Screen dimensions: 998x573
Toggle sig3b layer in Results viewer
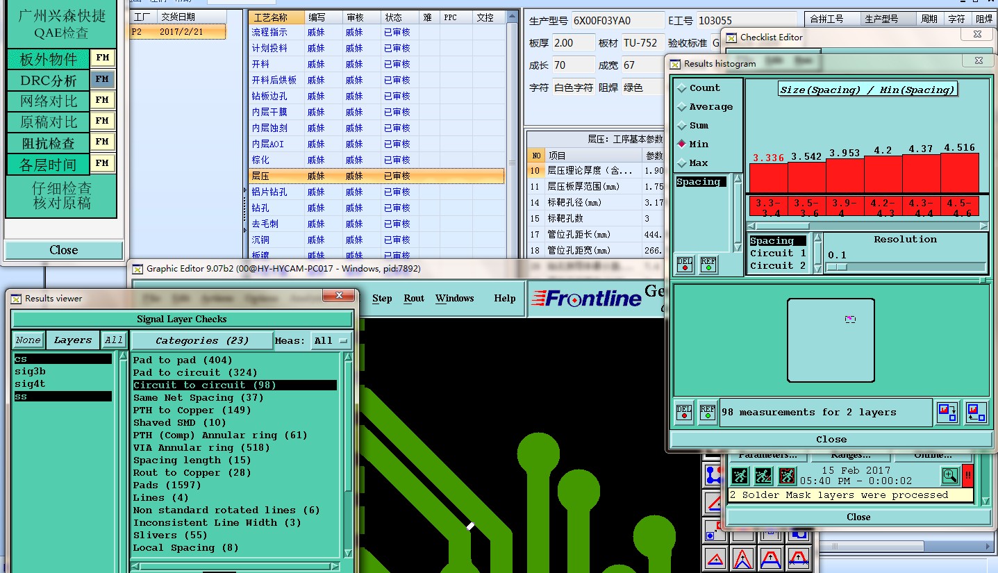point(63,372)
